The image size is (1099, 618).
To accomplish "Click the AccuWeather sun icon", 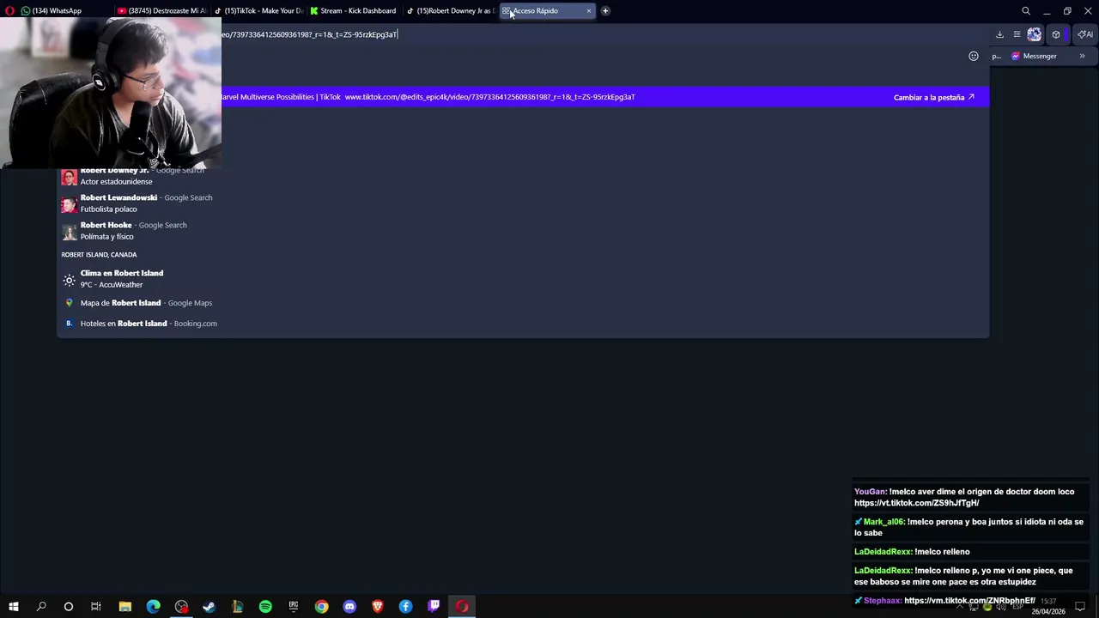I will [x=69, y=280].
